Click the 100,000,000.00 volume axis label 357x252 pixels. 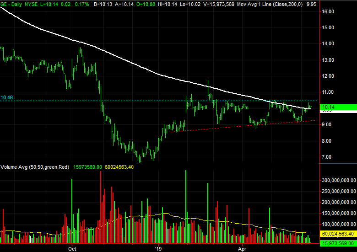click(x=339, y=224)
